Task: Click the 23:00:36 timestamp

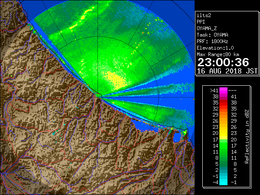Action: pos(223,62)
